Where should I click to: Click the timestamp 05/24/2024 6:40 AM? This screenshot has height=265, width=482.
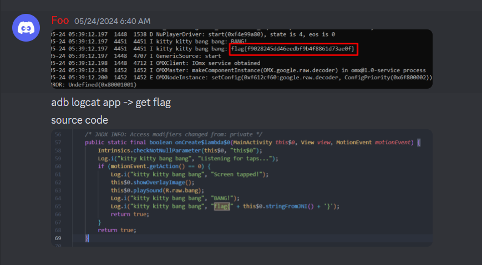tap(113, 21)
